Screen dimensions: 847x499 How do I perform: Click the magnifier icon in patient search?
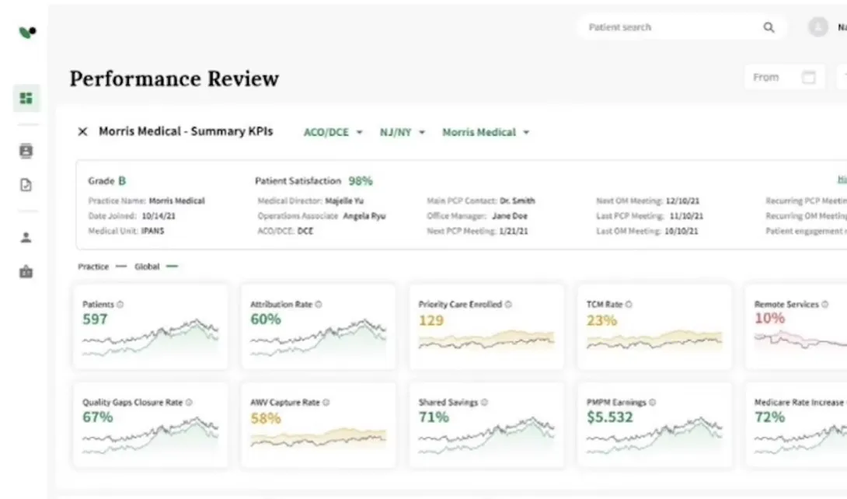coord(769,28)
